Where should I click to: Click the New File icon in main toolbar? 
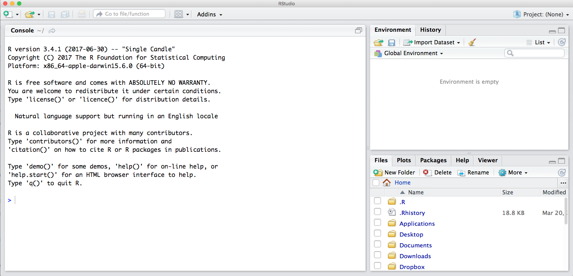(x=8, y=14)
